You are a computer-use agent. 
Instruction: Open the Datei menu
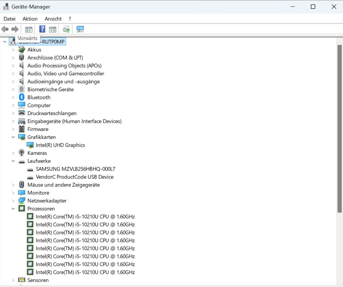10,19
